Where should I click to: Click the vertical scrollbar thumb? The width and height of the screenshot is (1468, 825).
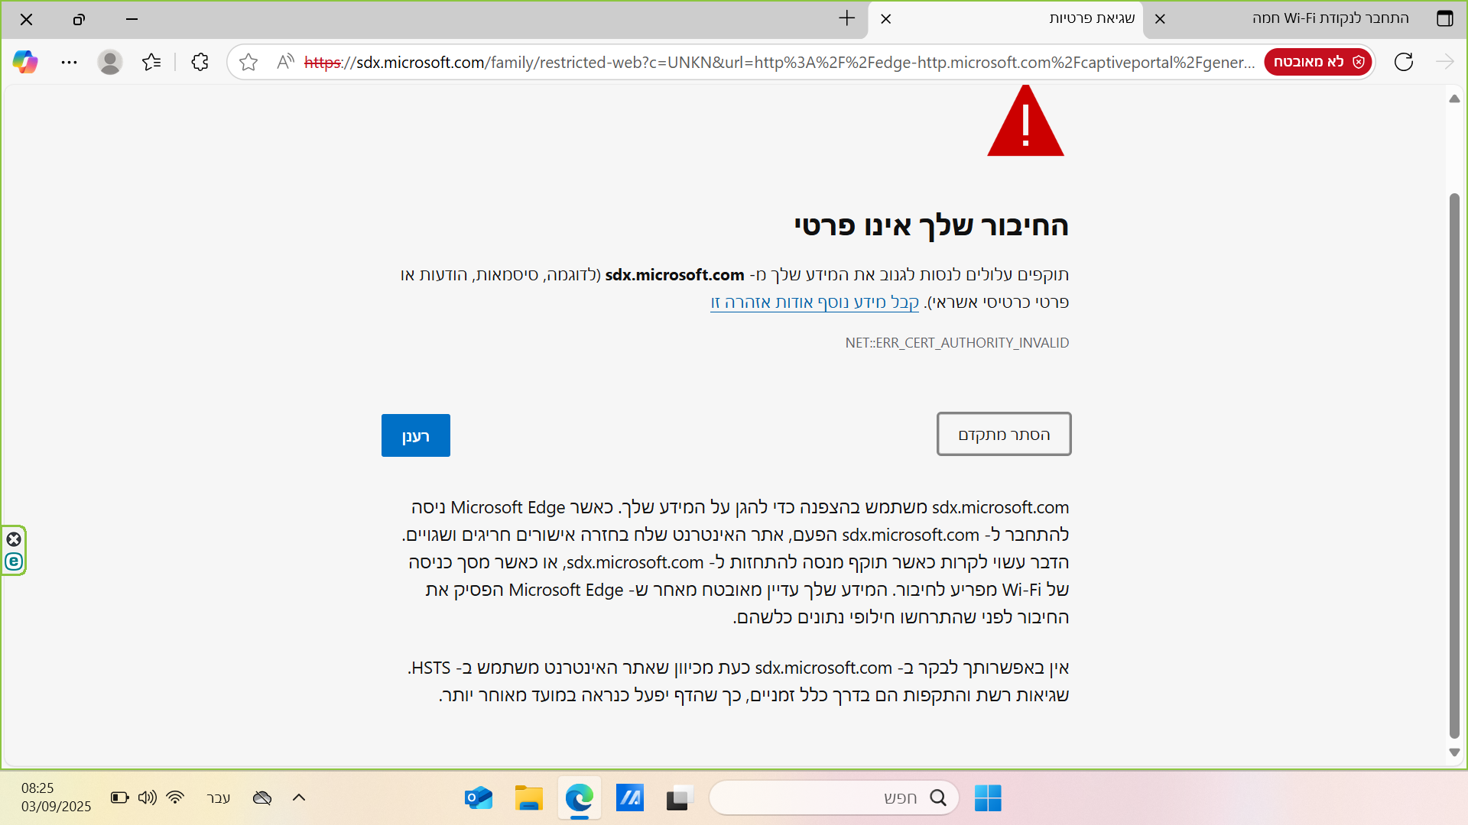click(x=1454, y=466)
